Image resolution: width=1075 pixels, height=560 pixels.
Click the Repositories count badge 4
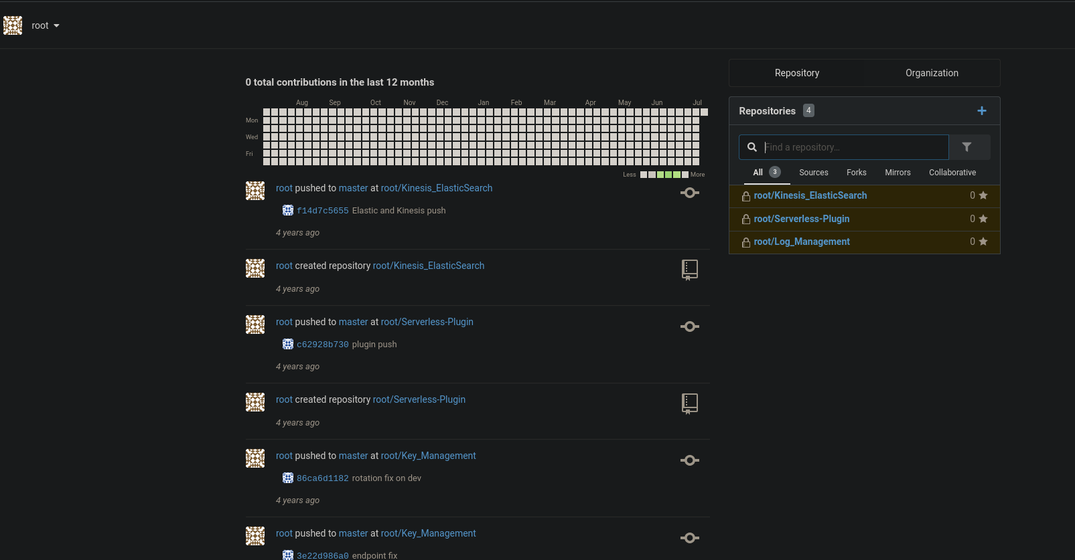point(808,110)
